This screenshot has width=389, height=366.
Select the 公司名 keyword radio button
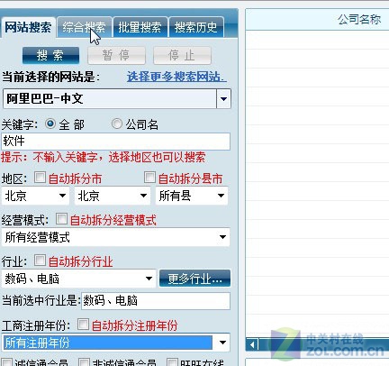click(x=116, y=124)
